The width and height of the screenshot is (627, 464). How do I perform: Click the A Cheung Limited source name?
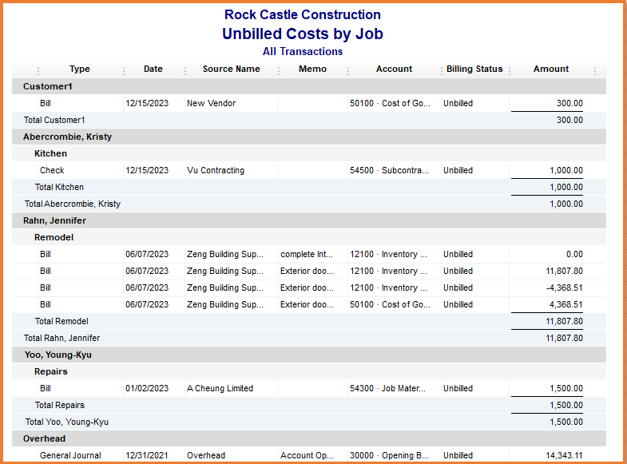[220, 388]
